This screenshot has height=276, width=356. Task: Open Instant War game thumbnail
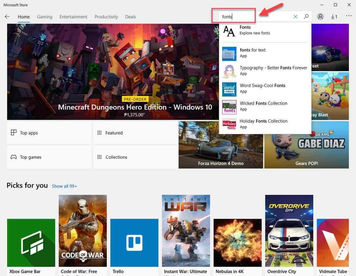186,231
